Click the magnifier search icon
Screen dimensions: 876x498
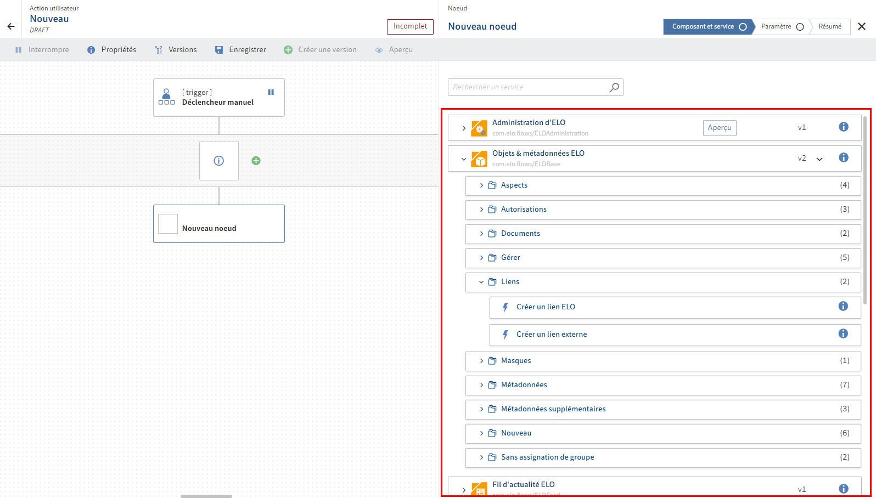(614, 87)
